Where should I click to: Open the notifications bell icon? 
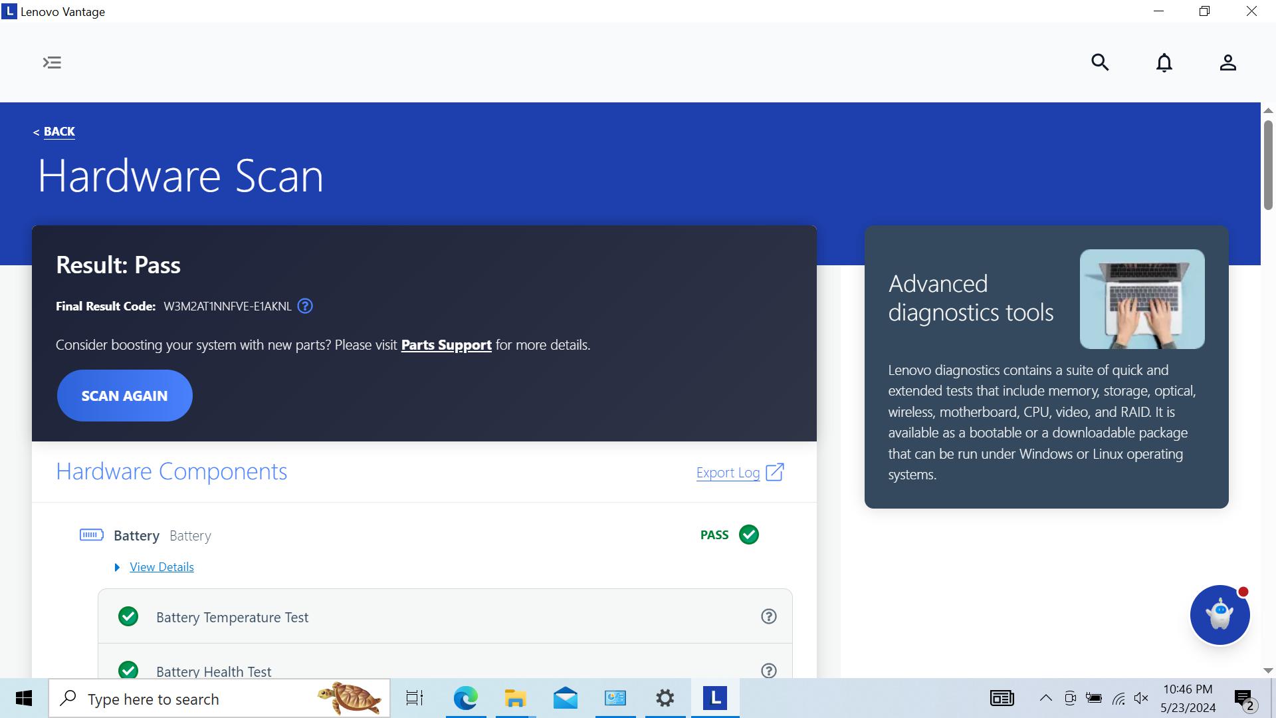pos(1164,62)
